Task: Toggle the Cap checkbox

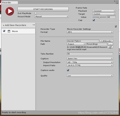Action: pyautogui.click(x=94, y=20)
